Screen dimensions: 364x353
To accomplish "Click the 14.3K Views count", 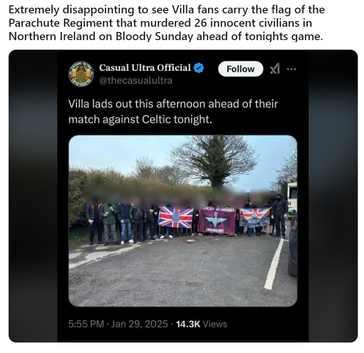I will pos(201,324).
